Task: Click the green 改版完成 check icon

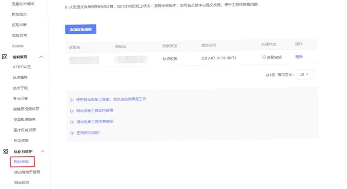Action: pos(264,58)
